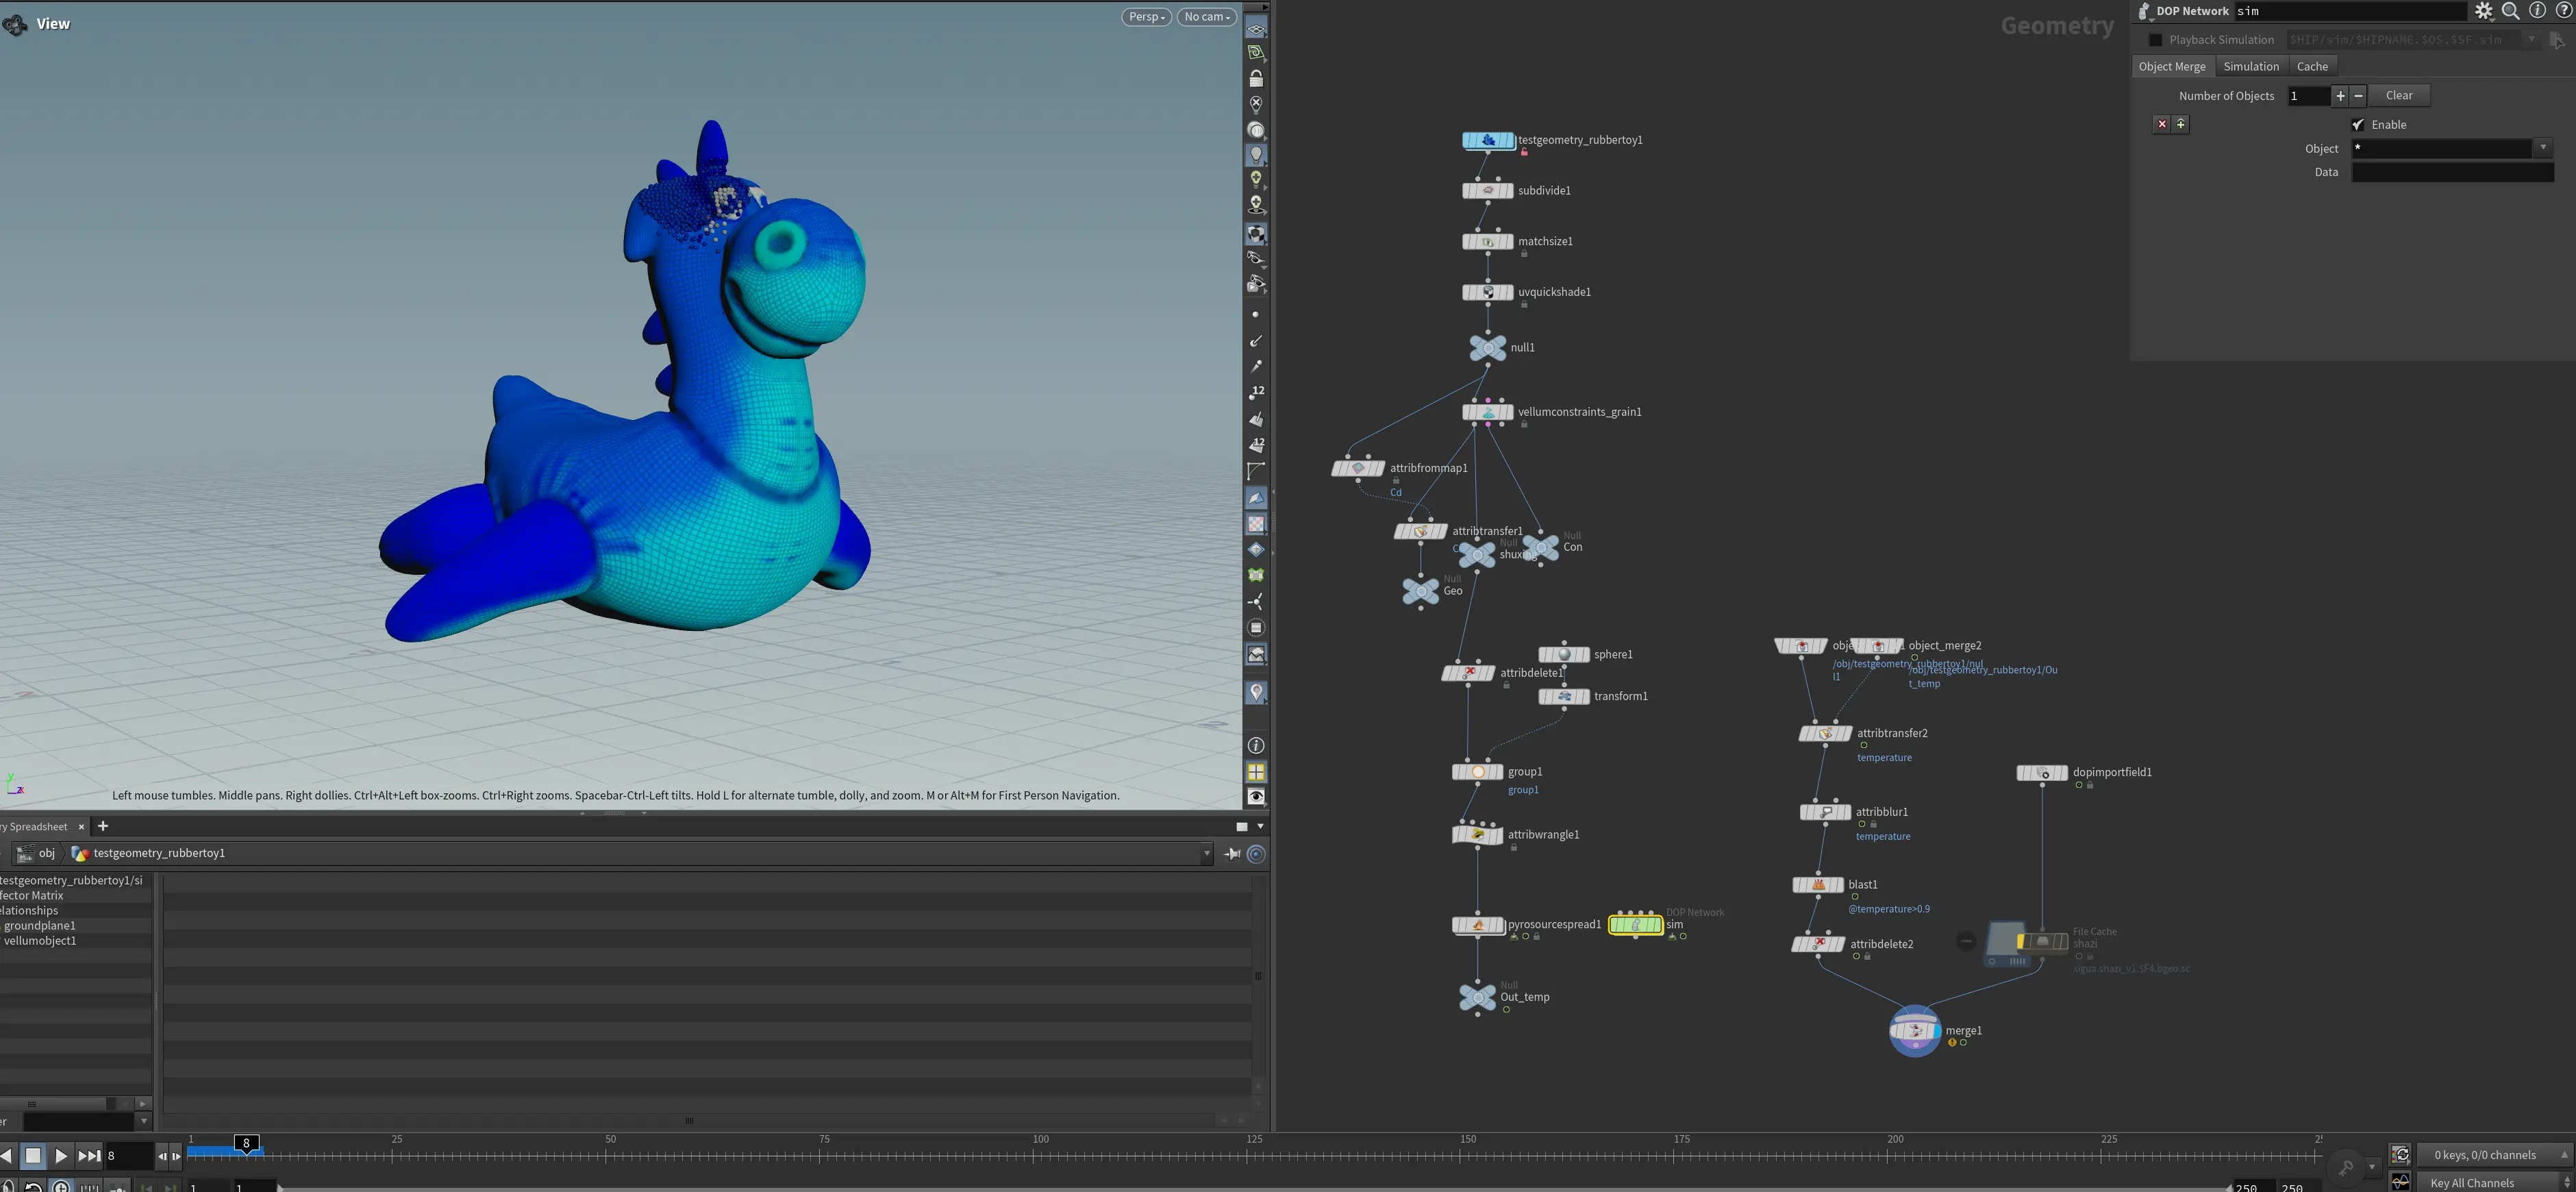Click the light bulb lighting icon in display toolbar
2576x1192 pixels.
click(x=1256, y=155)
